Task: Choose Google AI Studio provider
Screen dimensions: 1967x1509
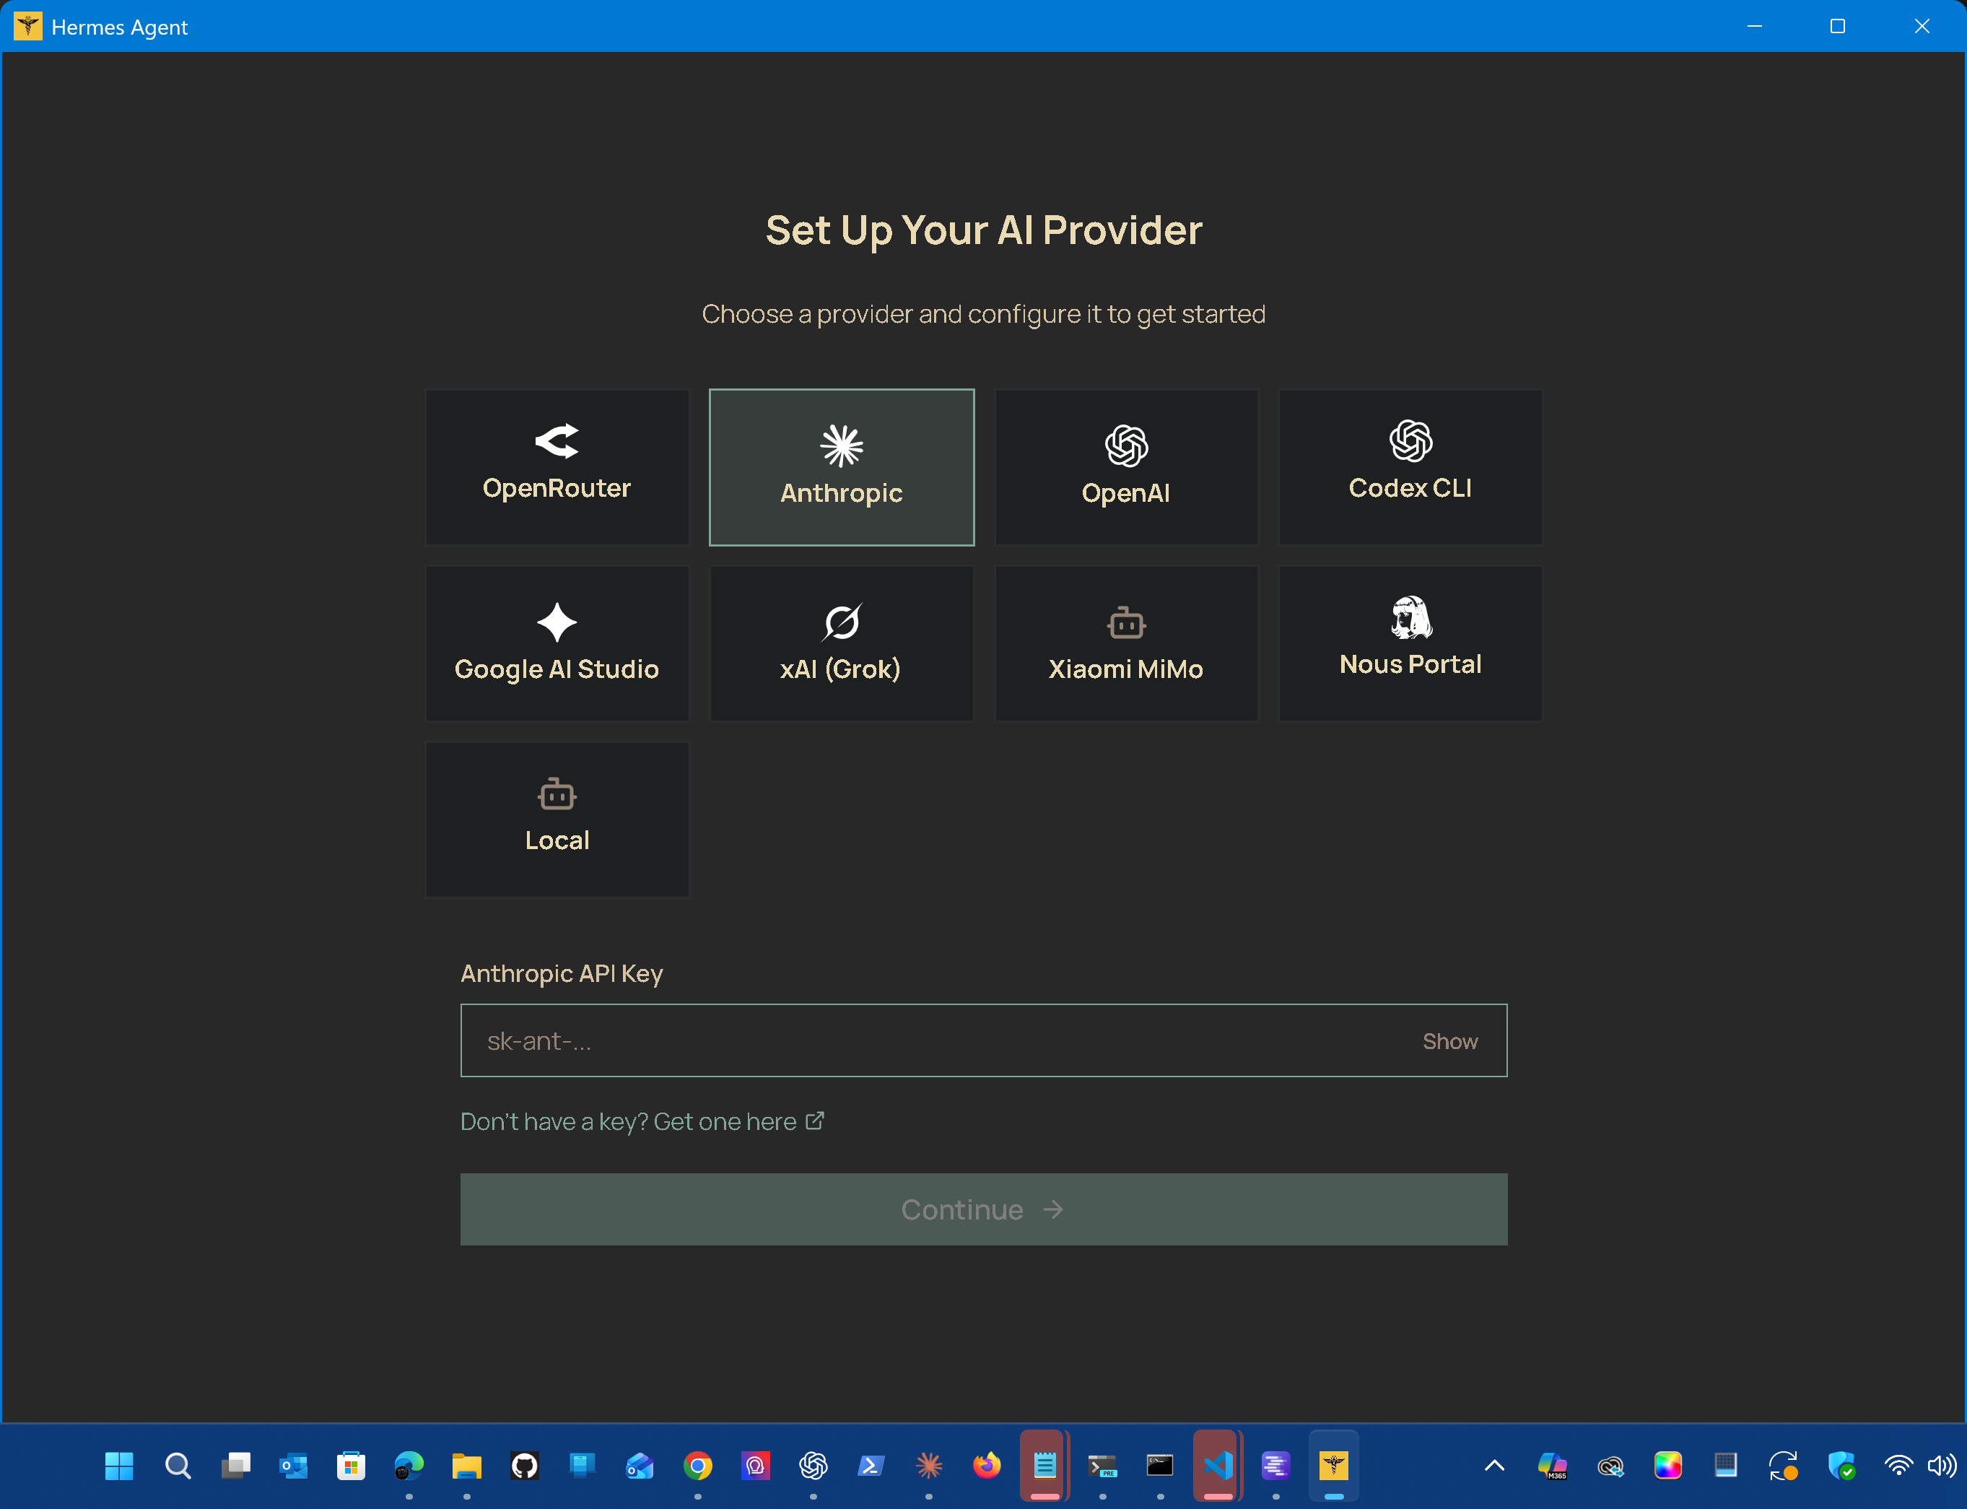Action: [557, 643]
